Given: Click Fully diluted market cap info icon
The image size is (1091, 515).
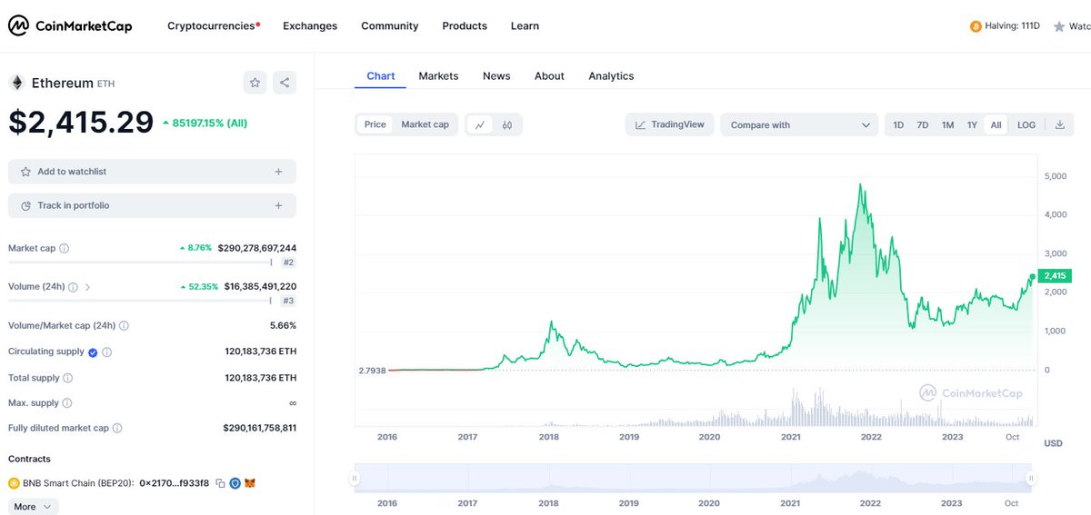Looking at the screenshot, I should [x=117, y=428].
